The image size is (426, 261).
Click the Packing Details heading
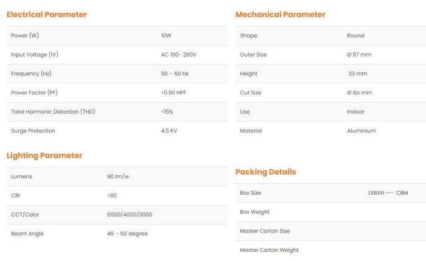tap(265, 172)
